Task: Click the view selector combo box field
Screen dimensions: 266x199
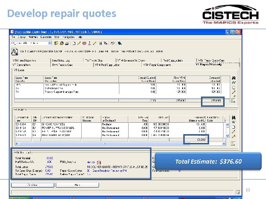Action: click(x=31, y=43)
